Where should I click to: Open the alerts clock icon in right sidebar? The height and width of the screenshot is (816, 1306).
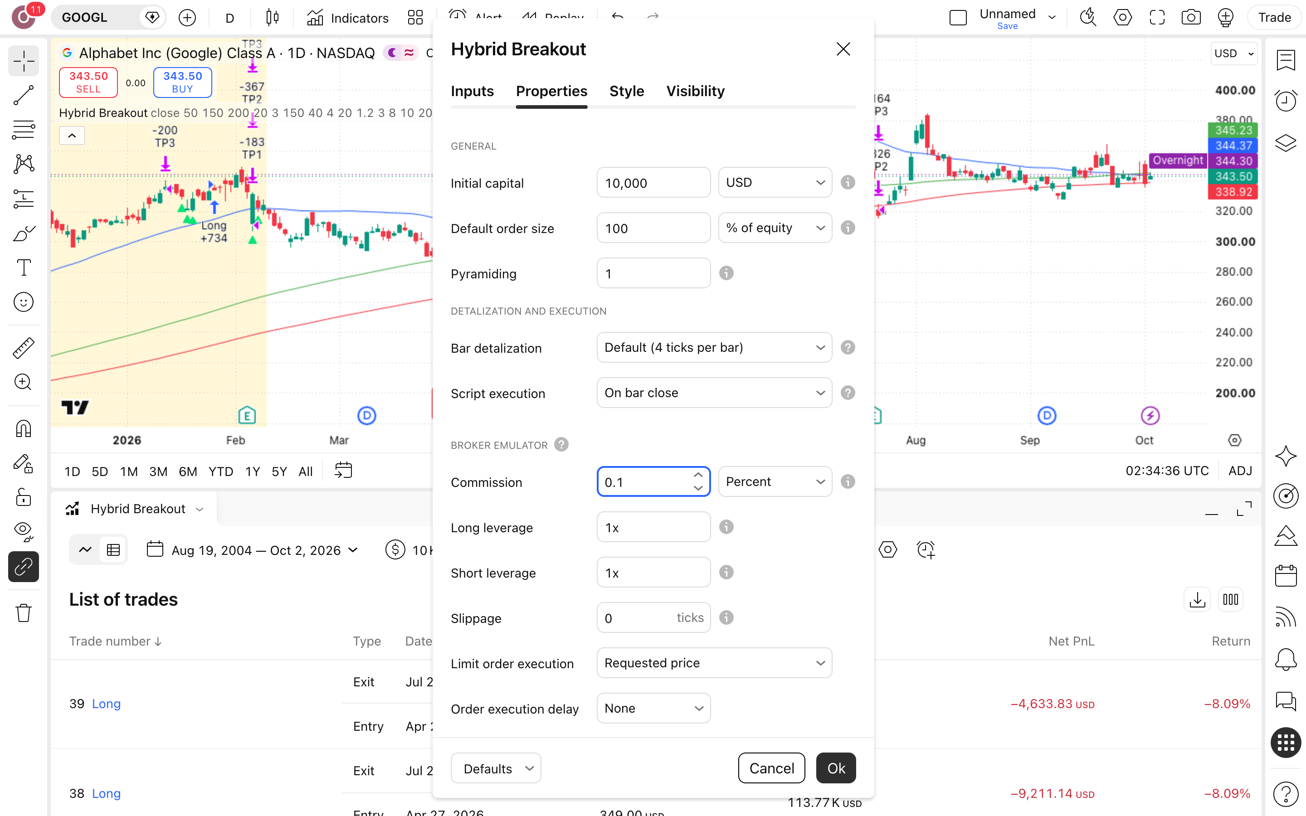[1286, 101]
